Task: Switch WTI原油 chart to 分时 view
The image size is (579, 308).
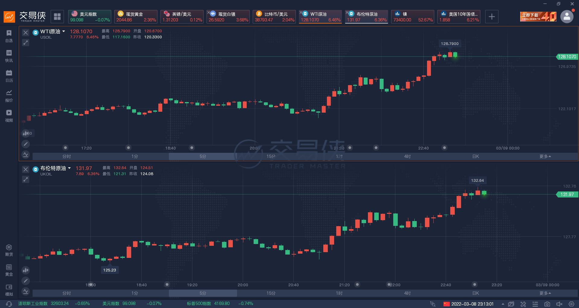Action: [x=67, y=156]
